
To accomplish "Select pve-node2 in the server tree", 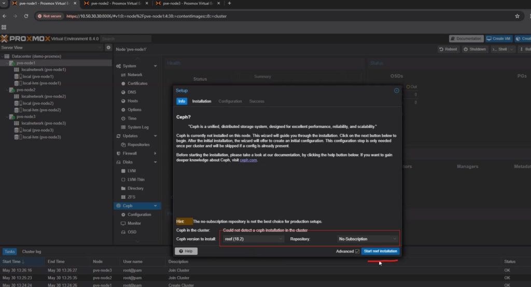I will (26, 90).
